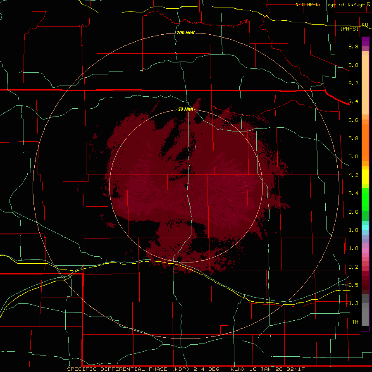Screen dimensions: 372x372
Task: Pick the light peach band of the color bar
Action: tap(365, 85)
